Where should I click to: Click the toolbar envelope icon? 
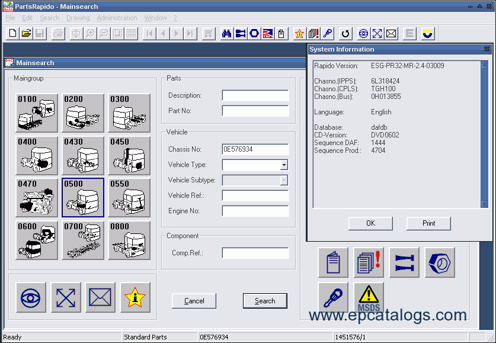click(x=391, y=33)
